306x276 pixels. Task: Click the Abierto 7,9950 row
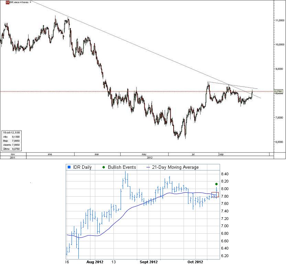pyautogui.click(x=11, y=145)
